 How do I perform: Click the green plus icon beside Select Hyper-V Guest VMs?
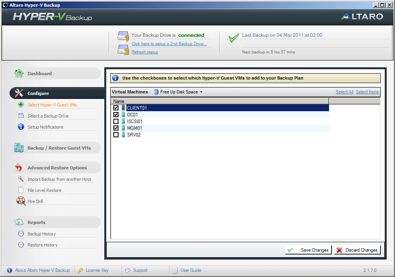tap(21, 104)
